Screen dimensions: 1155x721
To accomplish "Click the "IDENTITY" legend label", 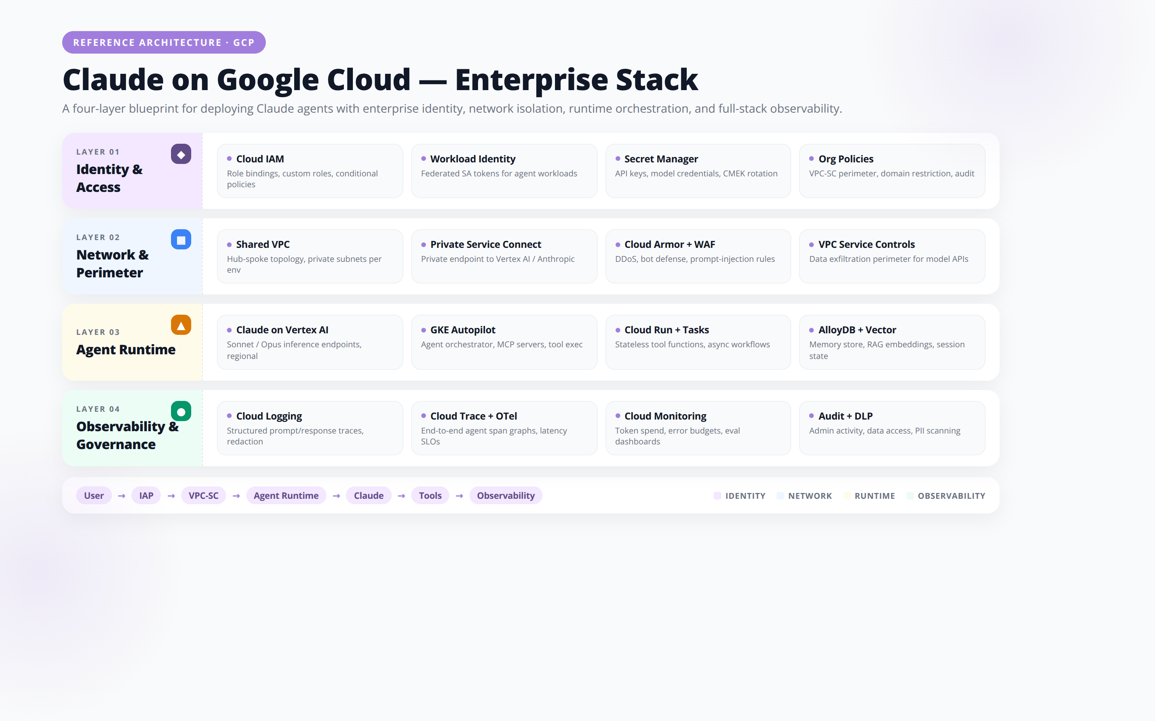I will tap(745, 496).
